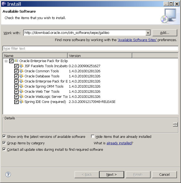Open help with the question mark icon

(x=8, y=174)
